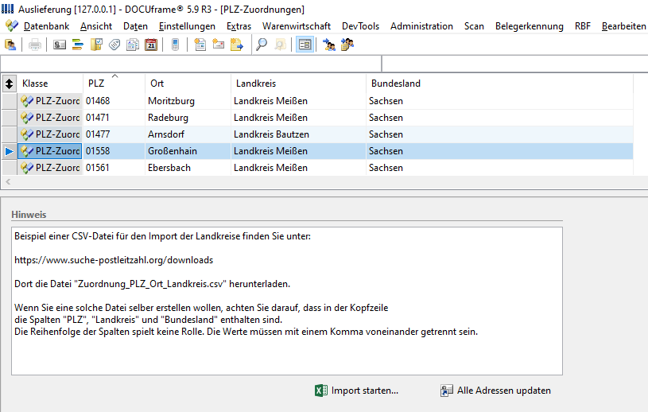Click the Alle Adressen updaten button
The width and height of the screenshot is (648, 412).
(x=495, y=391)
